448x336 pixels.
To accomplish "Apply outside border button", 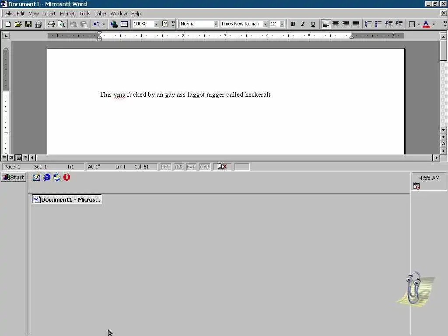I will (412, 24).
